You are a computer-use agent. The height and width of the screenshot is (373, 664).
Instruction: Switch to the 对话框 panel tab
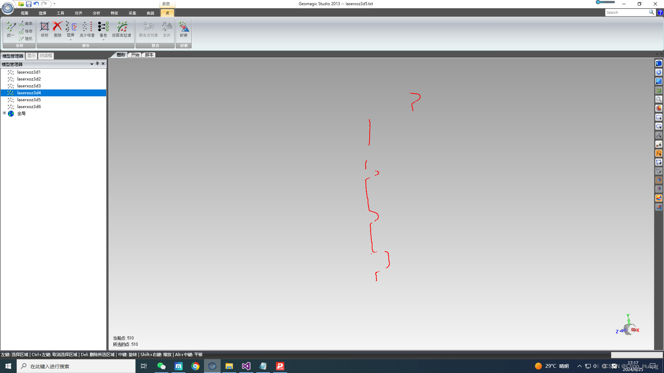(x=46, y=56)
